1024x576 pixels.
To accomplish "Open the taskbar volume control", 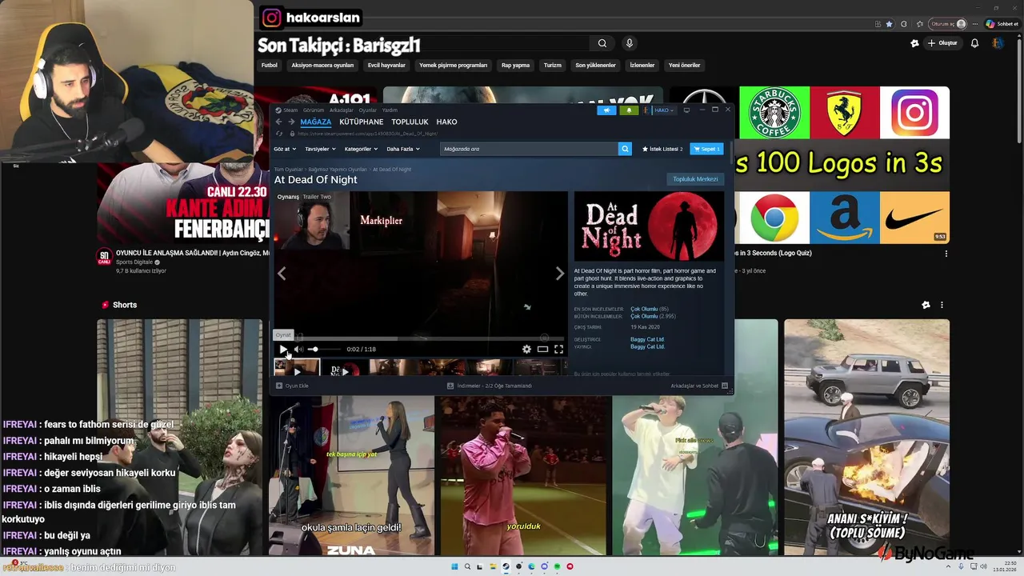I will pos(983,566).
